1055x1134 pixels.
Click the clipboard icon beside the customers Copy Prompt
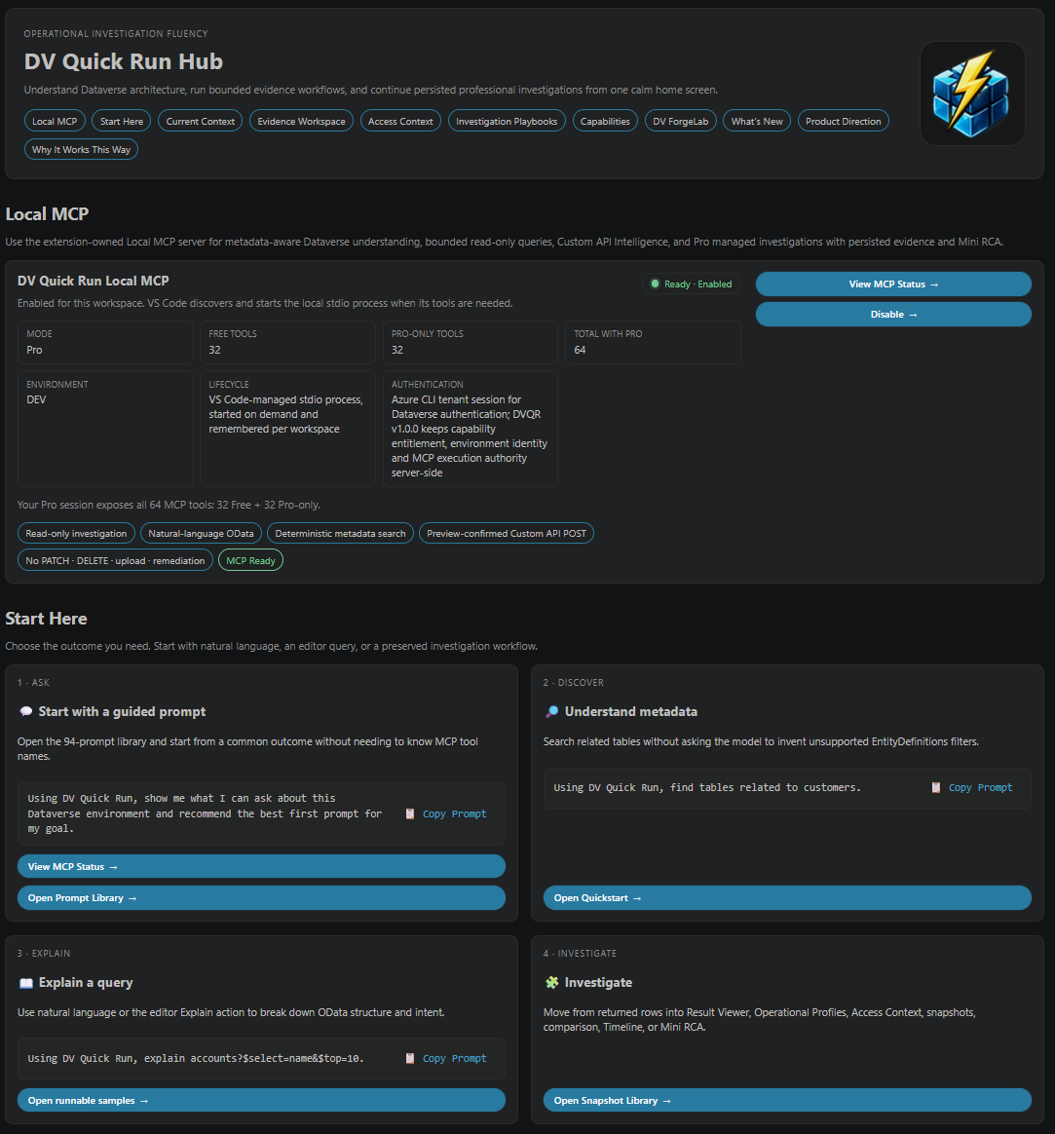pyautogui.click(x=936, y=787)
